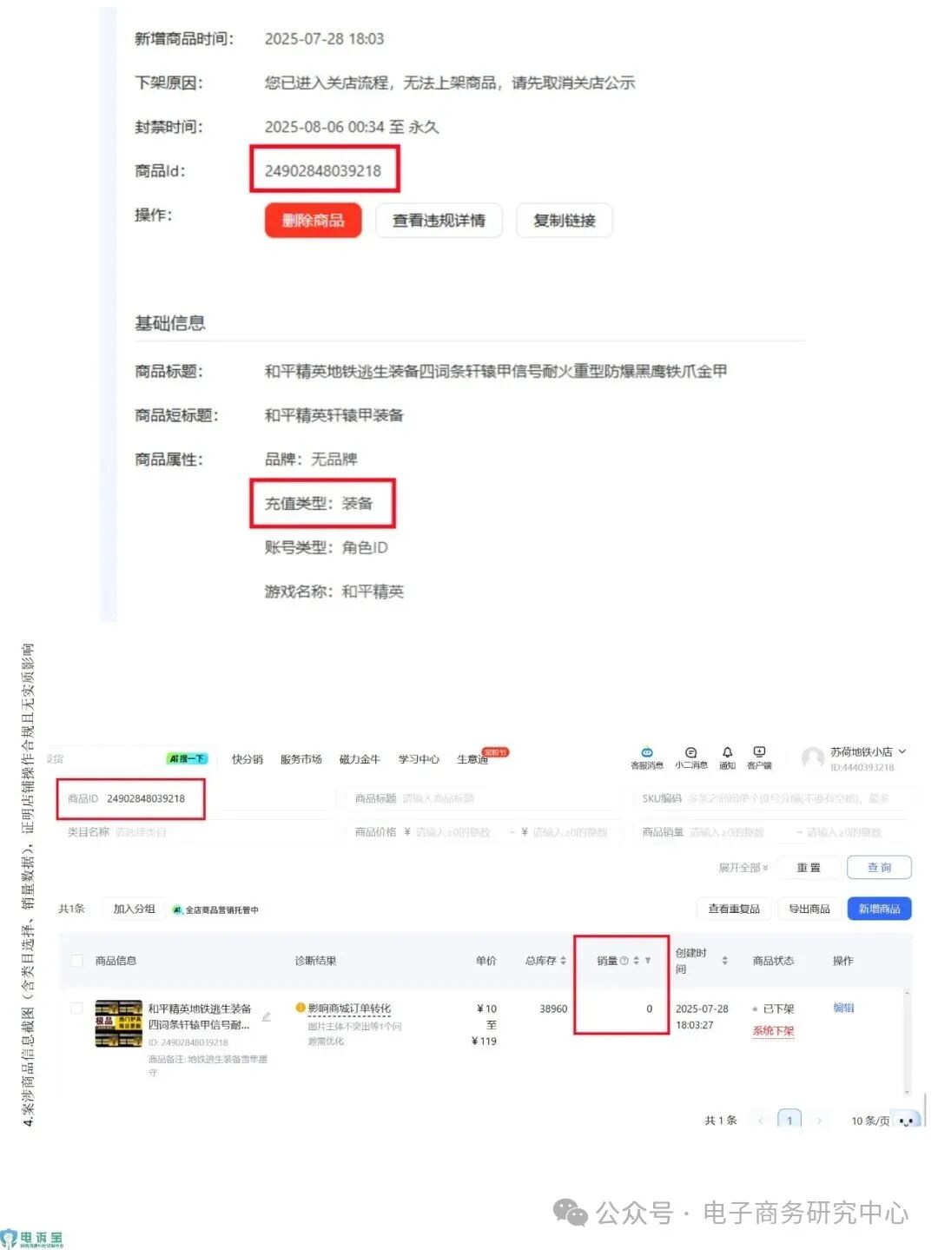Check the select-all checkbox in the table header
This screenshot has width=938, height=1250.
click(76, 961)
